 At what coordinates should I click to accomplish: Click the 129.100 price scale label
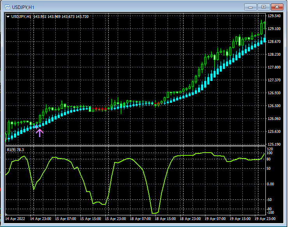[x=274, y=29]
